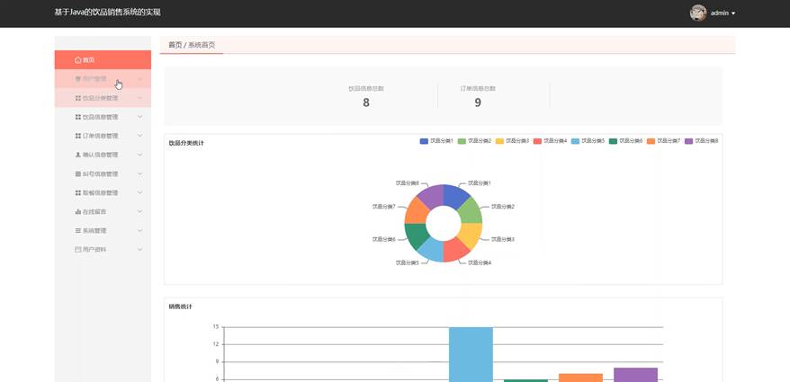The image size is (790, 382).
Task: Click the 订单信息总数 count 9
Action: [478, 102]
